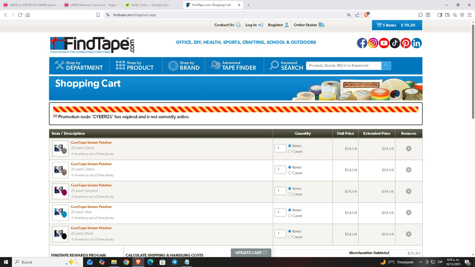Open a new browser tab
The width and height of the screenshot is (475, 267).
click(248, 5)
